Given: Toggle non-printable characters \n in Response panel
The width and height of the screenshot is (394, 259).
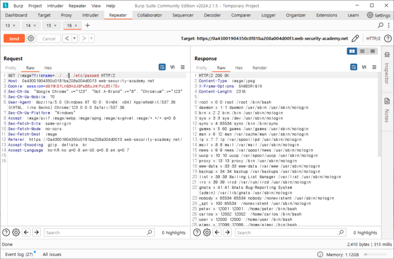Looking at the screenshot, I should click(x=364, y=67).
